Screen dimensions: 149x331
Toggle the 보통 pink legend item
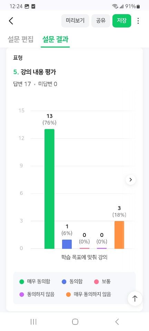click(x=102, y=282)
